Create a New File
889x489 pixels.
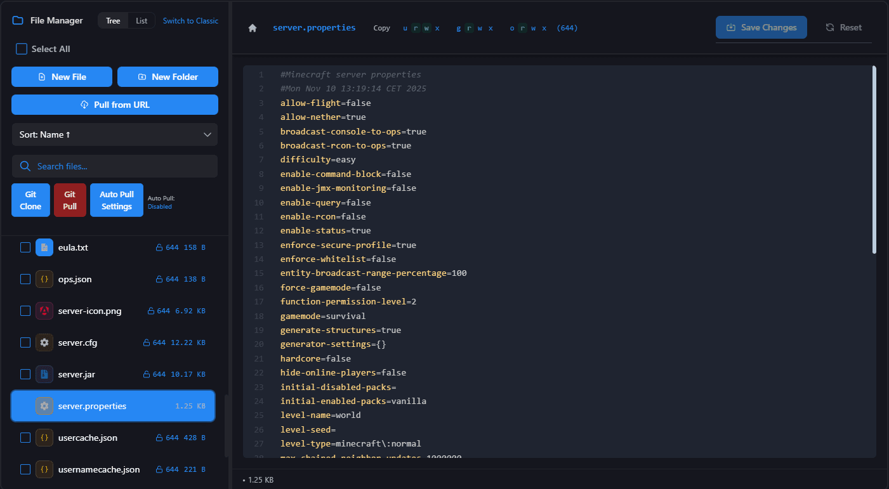pos(62,77)
